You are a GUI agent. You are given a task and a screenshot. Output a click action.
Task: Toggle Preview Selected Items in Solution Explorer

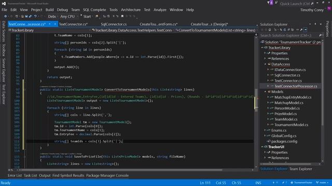306,30
